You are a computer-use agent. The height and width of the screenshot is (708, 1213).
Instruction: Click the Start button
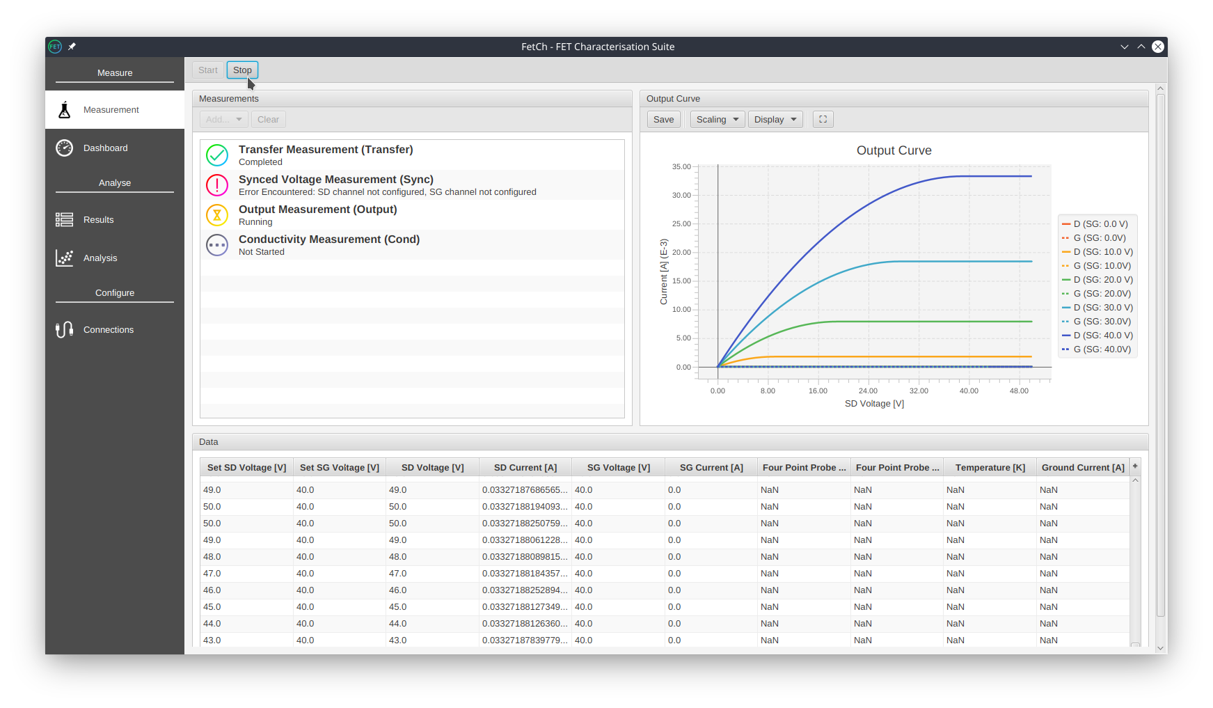click(208, 70)
